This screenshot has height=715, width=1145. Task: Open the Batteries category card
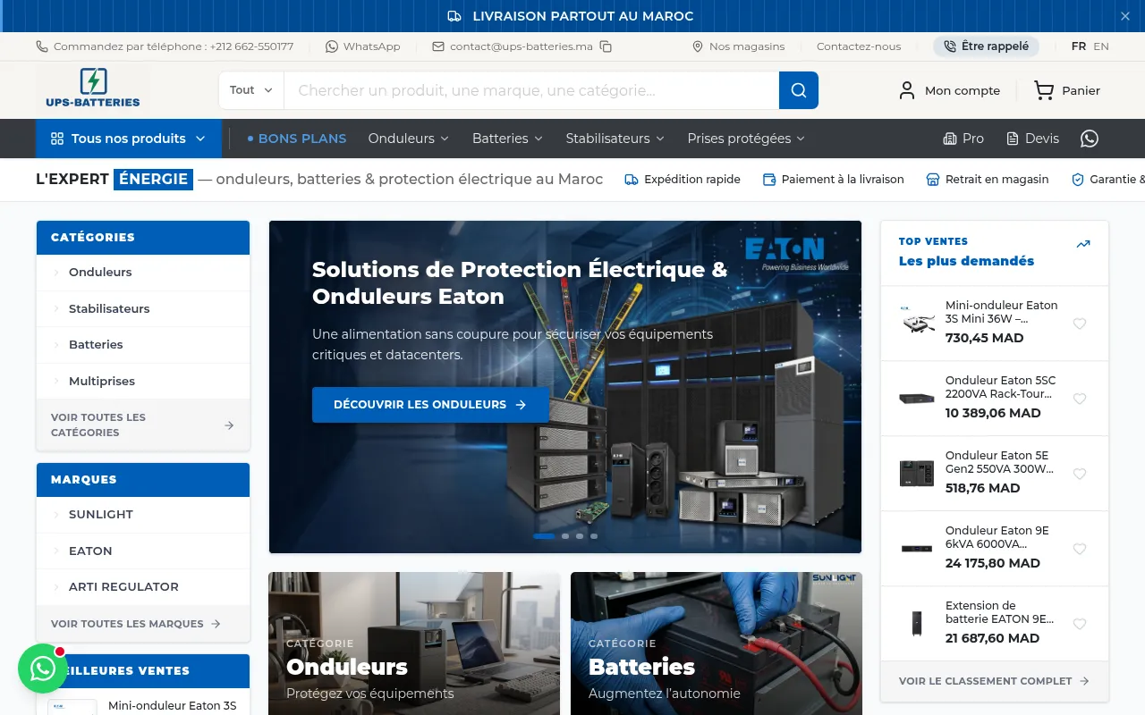click(717, 643)
